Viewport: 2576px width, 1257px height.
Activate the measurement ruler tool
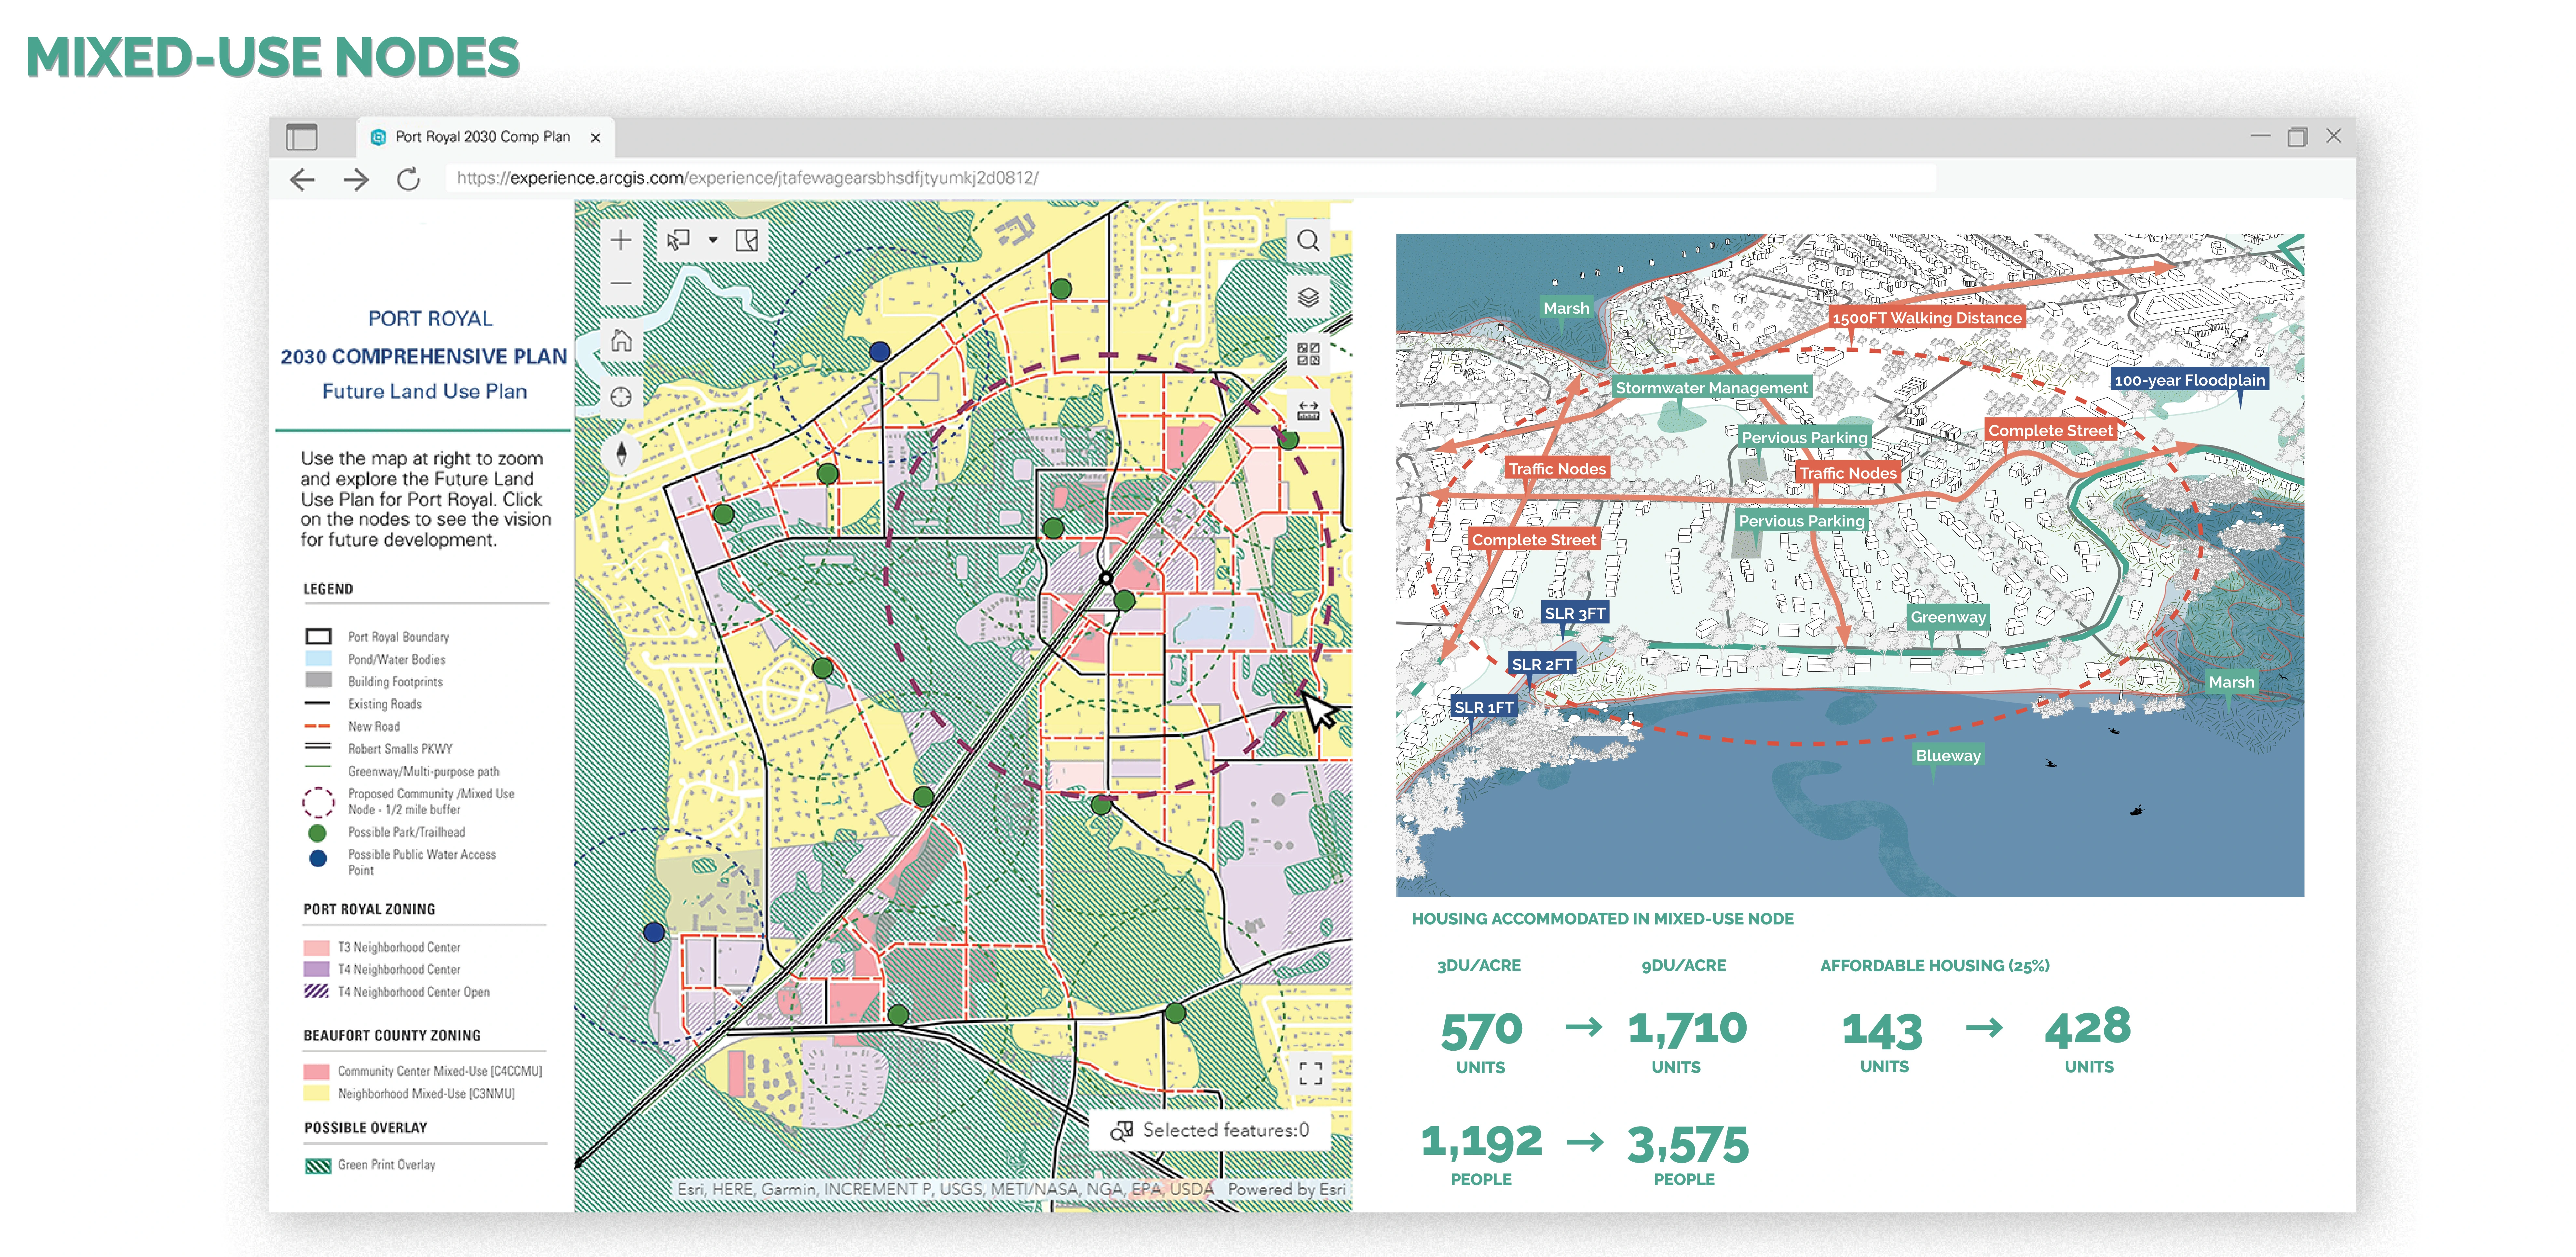1308,410
